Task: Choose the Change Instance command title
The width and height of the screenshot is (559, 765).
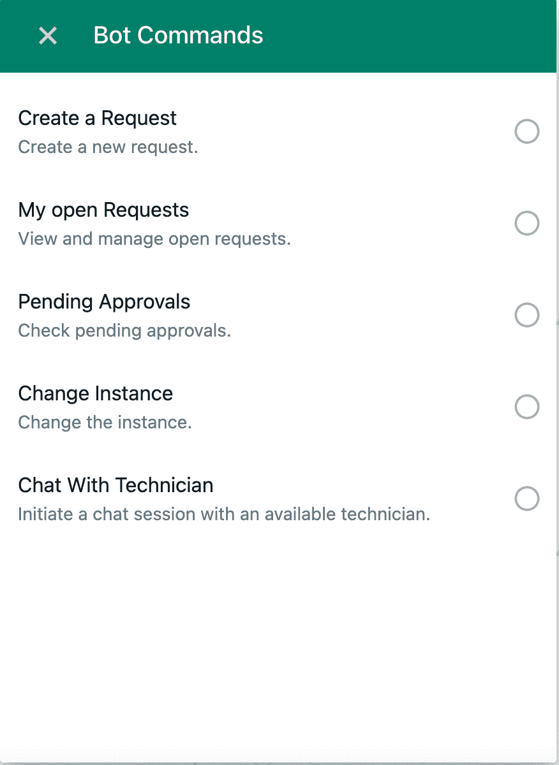Action: 95,393
